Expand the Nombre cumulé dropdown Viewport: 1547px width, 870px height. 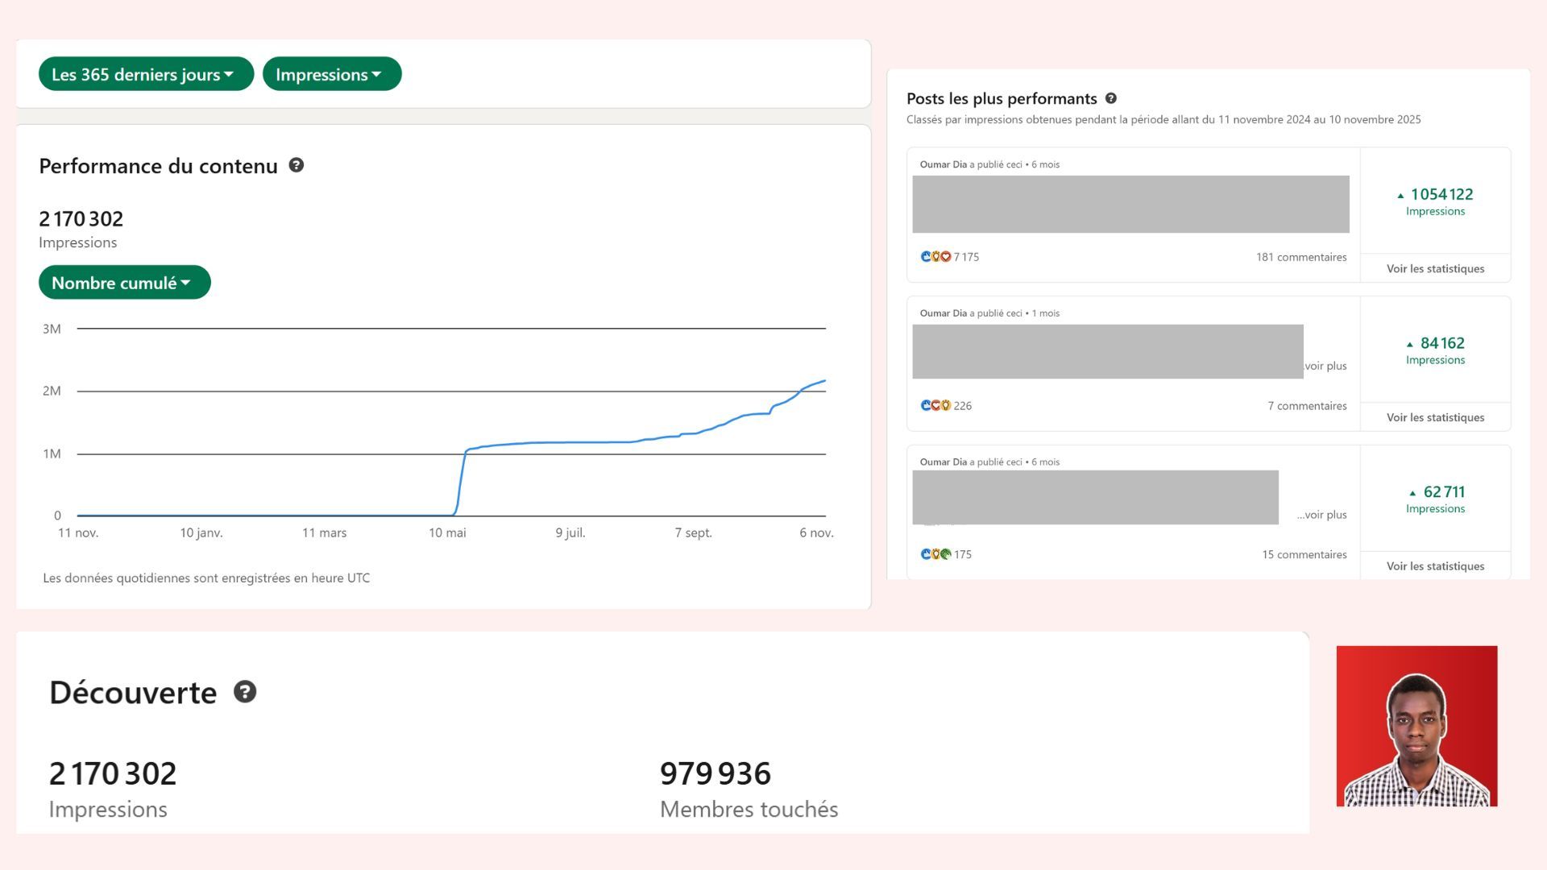124,283
